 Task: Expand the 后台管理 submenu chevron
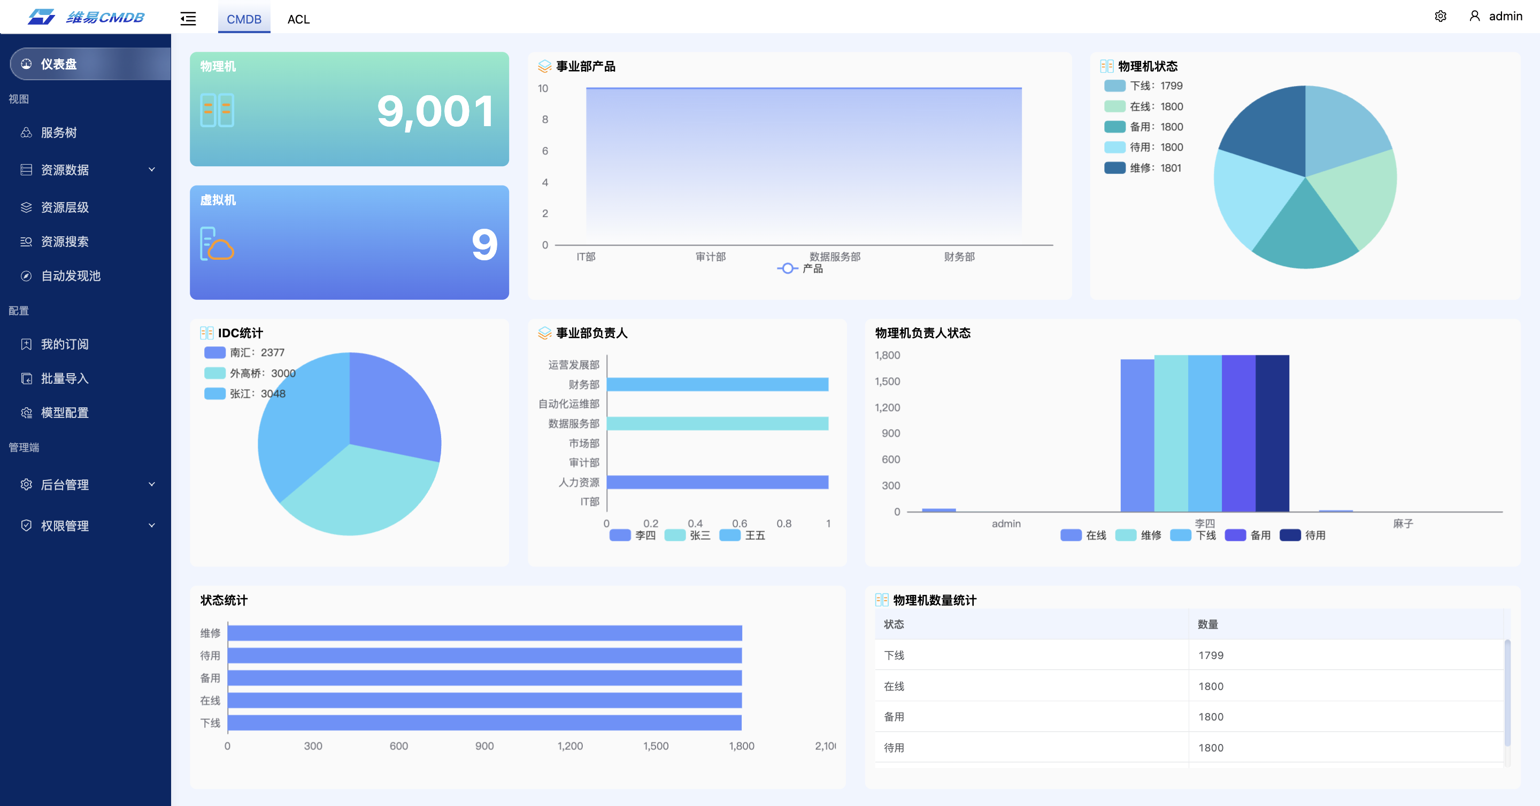152,485
